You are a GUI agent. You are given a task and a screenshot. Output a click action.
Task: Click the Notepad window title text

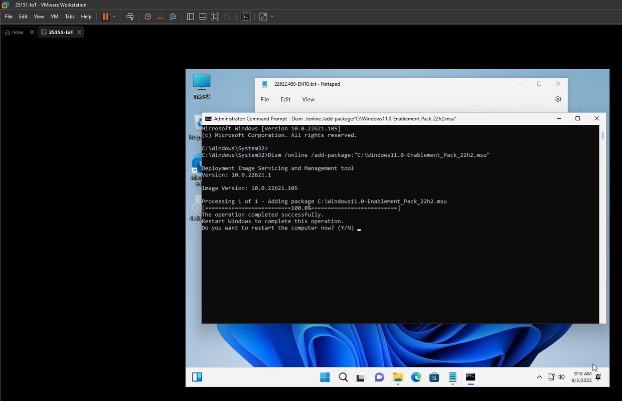pyautogui.click(x=307, y=84)
